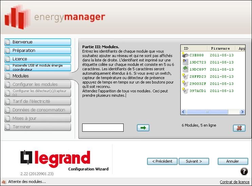Click firmware date of module 397ACD1
This screenshot has height=186, width=252.
click(x=222, y=91)
